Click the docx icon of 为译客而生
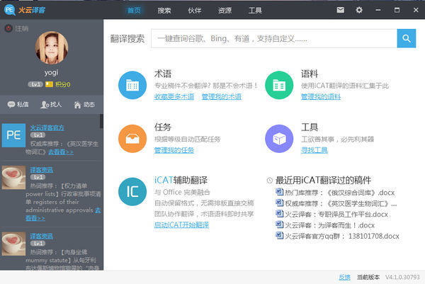Image resolution: width=425 pixels, height=284 pixels. (280, 225)
